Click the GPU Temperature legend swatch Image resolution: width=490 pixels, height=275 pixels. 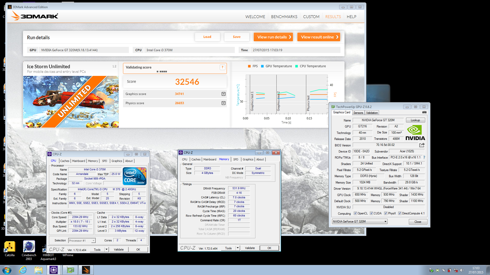point(262,66)
